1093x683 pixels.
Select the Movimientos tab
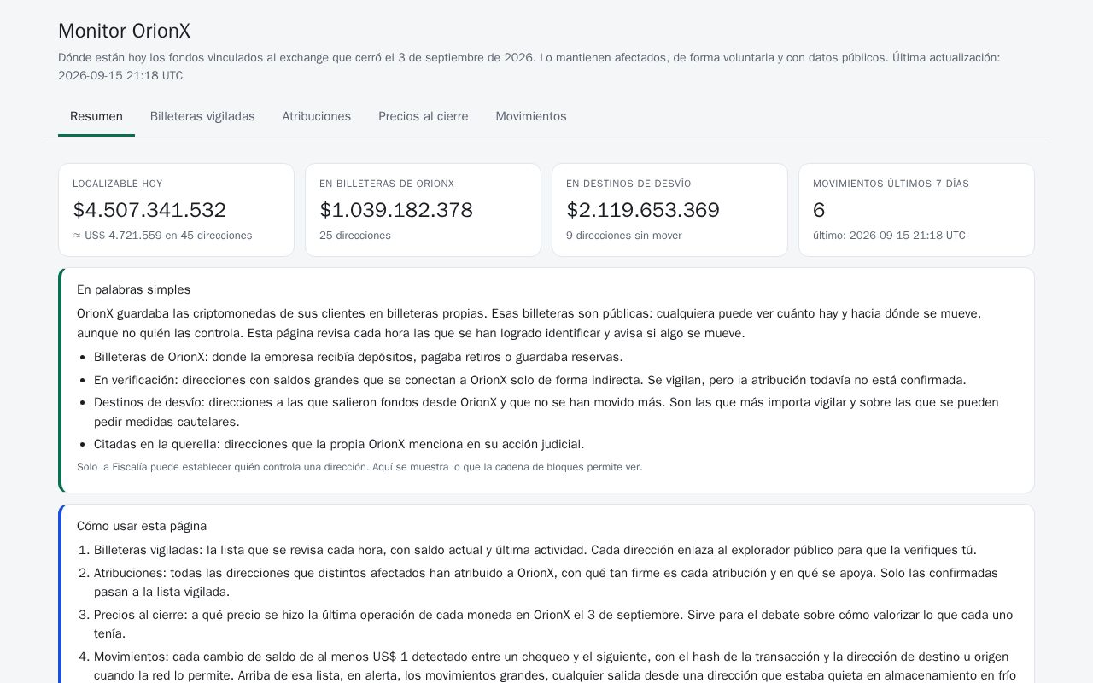(531, 117)
